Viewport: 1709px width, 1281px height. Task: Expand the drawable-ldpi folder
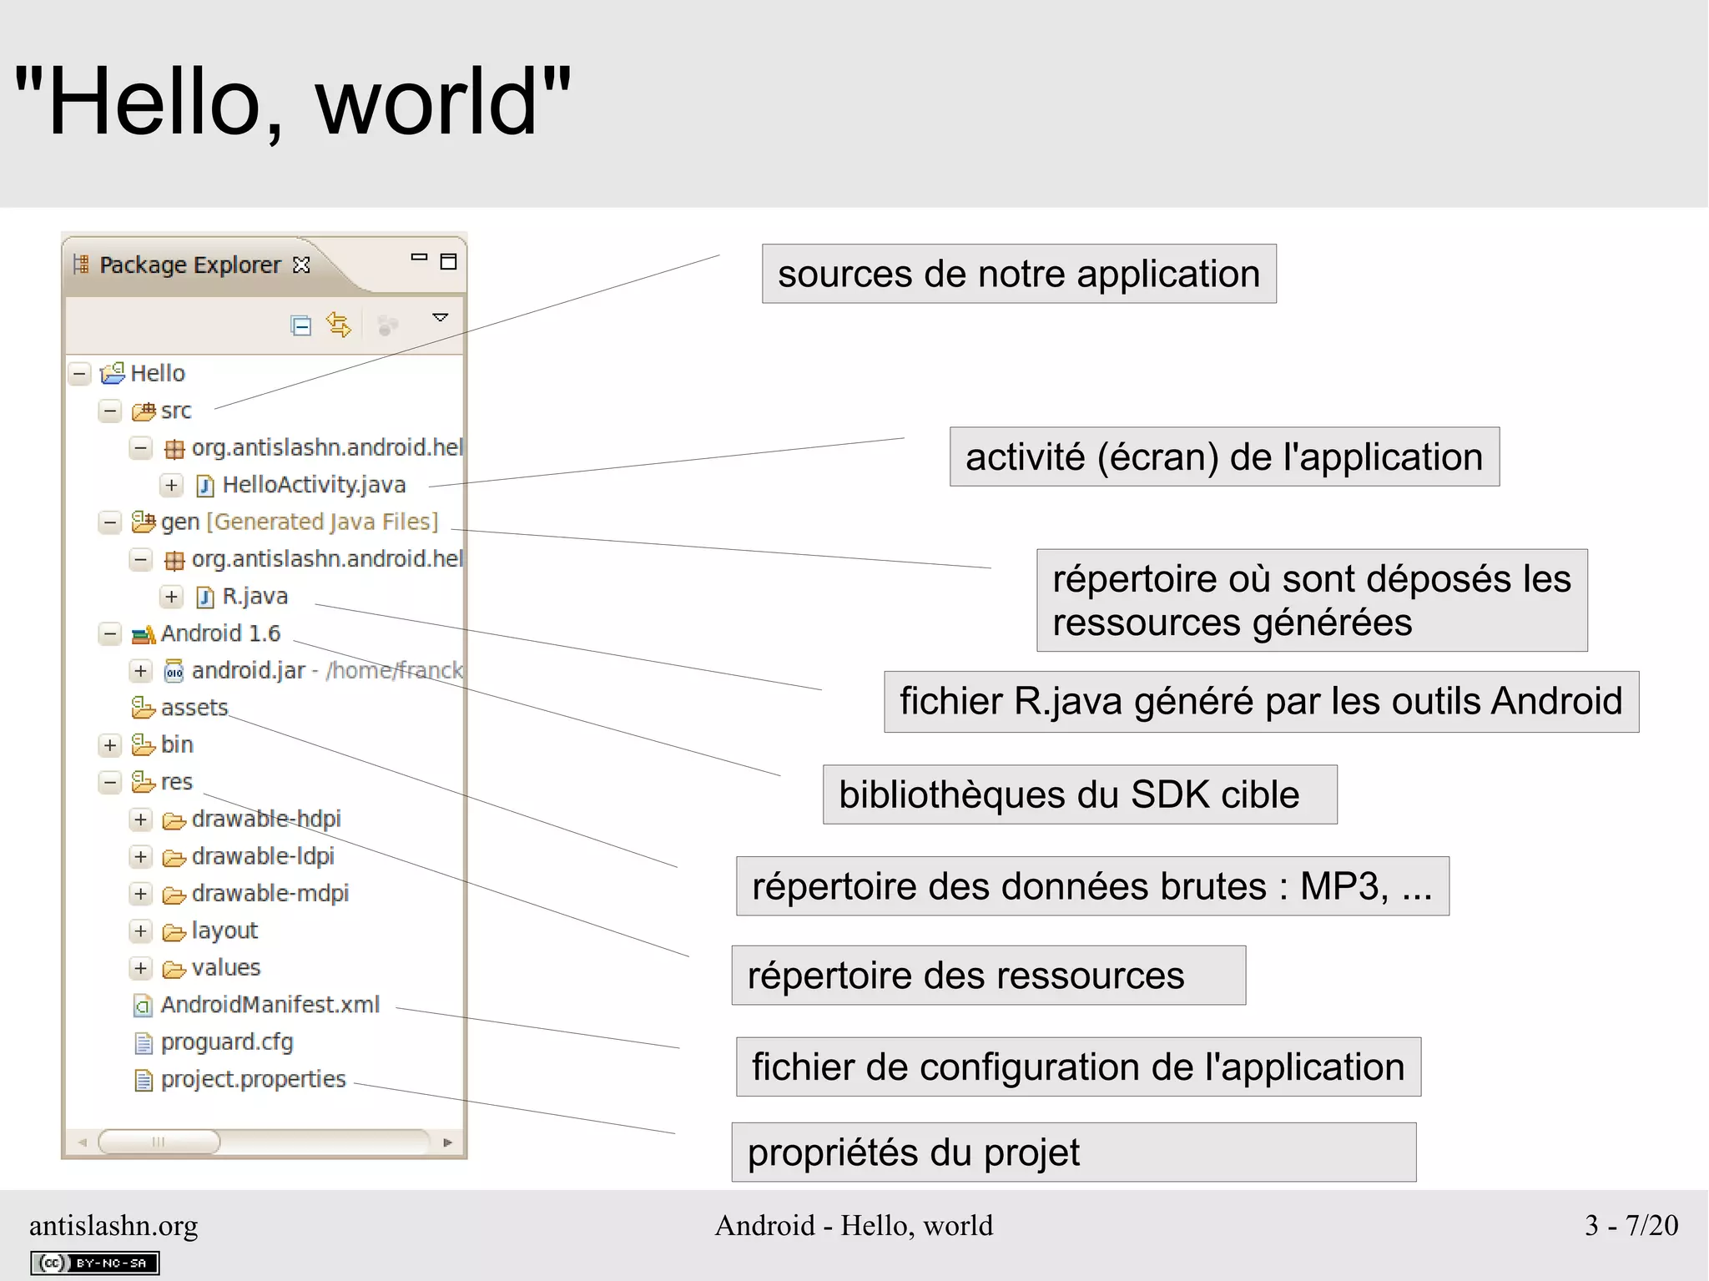coord(141,857)
